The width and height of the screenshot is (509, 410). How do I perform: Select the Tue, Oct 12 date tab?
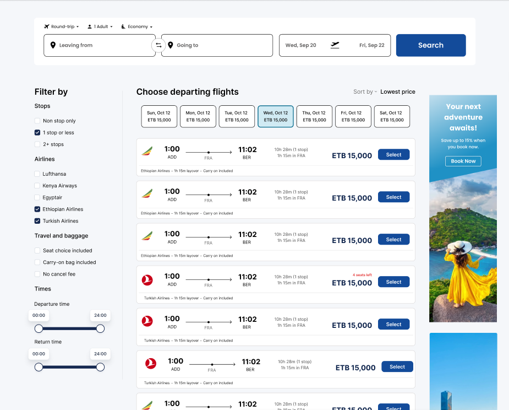(x=237, y=116)
